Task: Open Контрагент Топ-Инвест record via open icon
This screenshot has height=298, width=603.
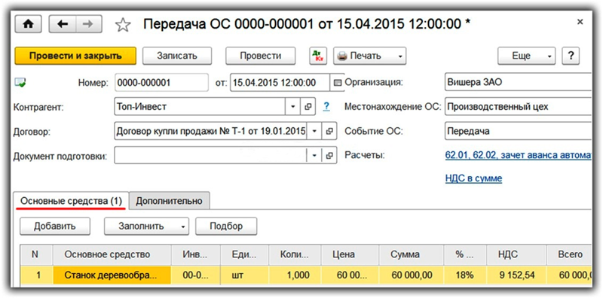Action: (308, 106)
